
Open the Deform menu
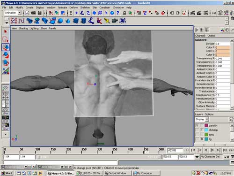pos(73,8)
